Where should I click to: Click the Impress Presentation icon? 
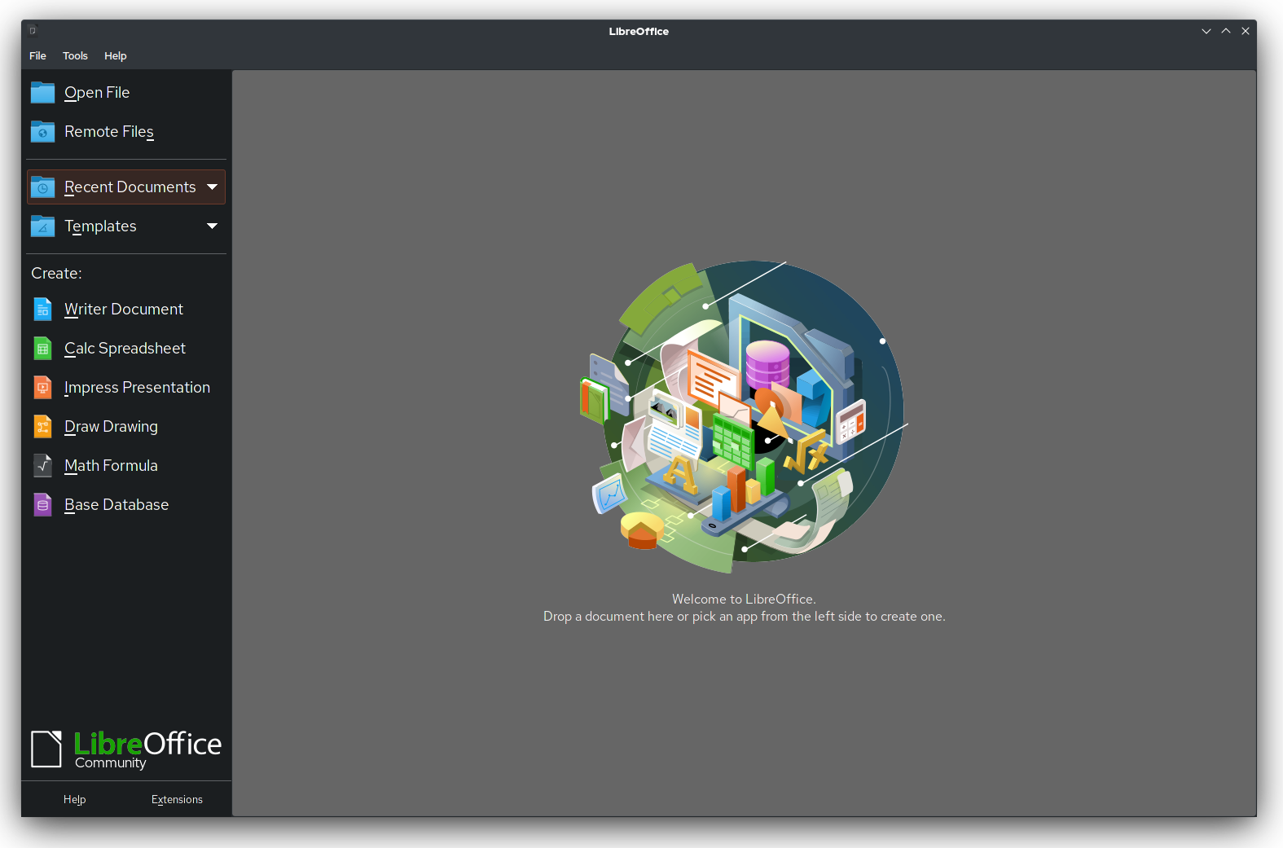(x=43, y=388)
